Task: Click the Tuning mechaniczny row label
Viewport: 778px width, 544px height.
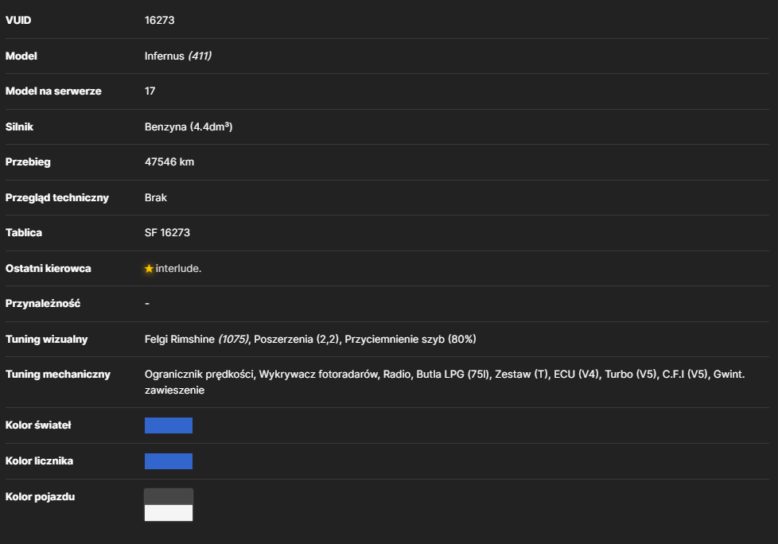Action: coord(58,375)
